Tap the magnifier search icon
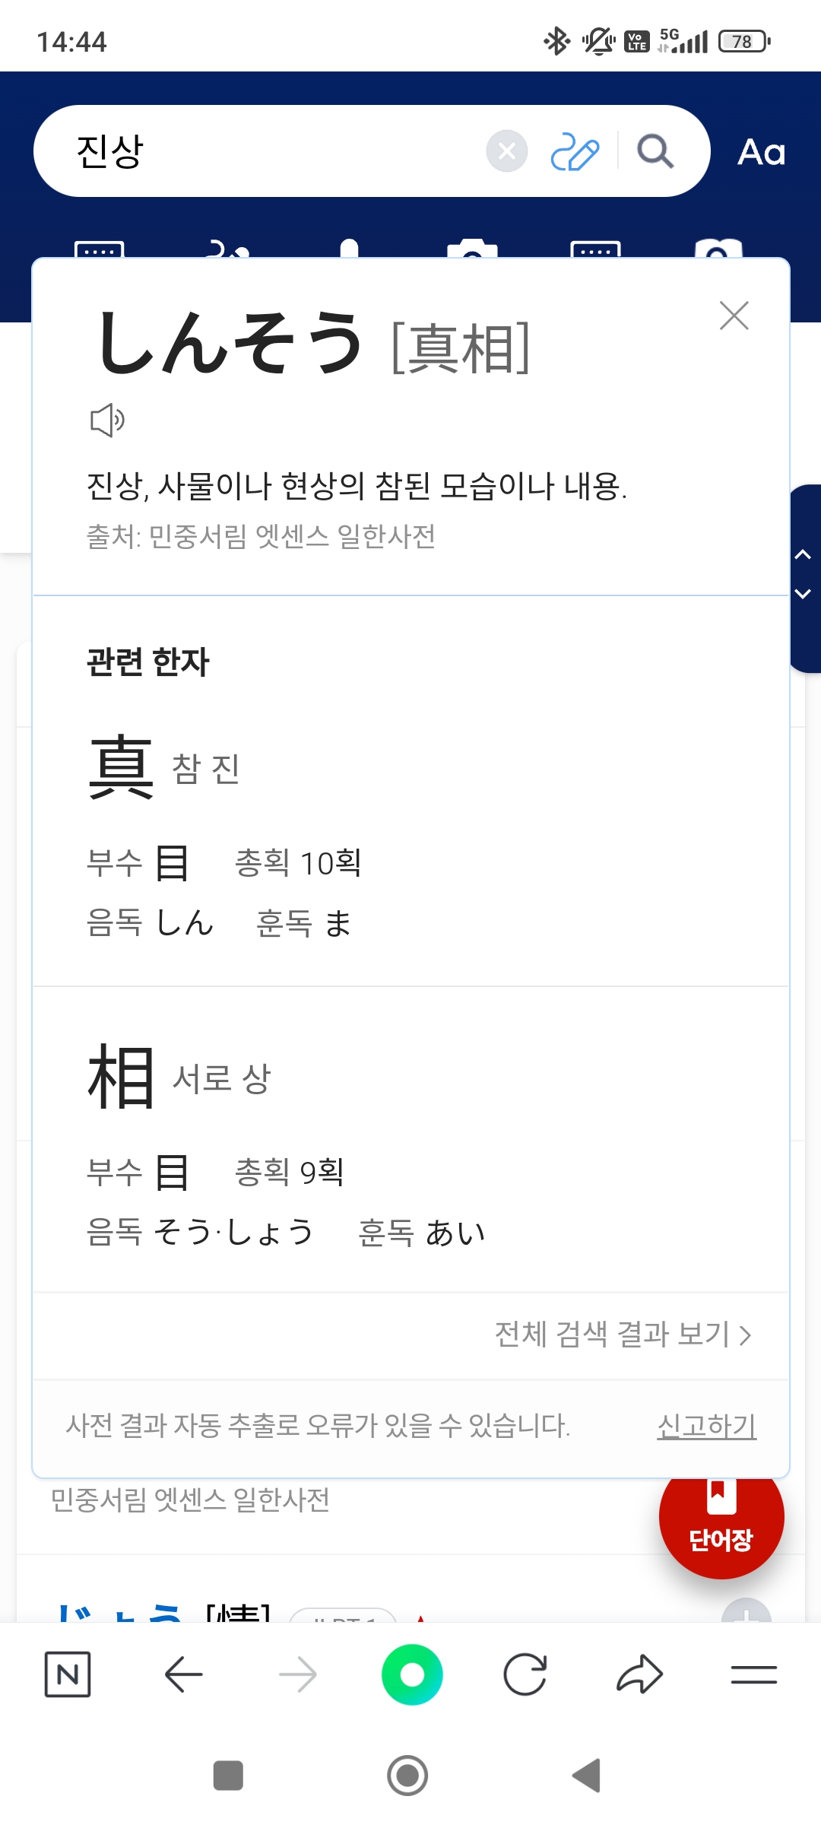Viewport: 821px width, 1825px height. coord(655,151)
